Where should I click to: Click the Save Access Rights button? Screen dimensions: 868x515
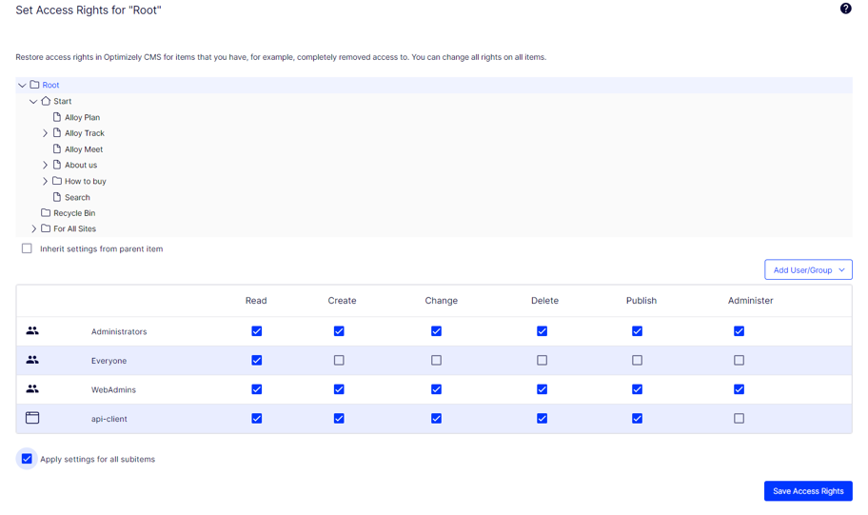807,491
